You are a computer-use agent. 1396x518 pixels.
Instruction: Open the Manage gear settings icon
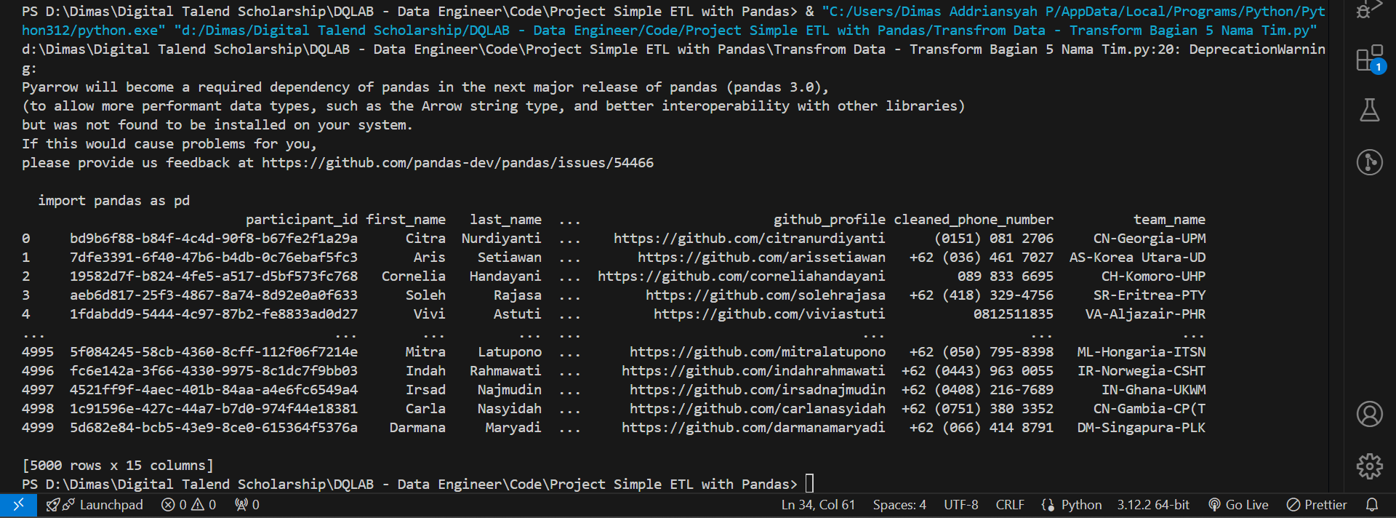tap(1369, 466)
